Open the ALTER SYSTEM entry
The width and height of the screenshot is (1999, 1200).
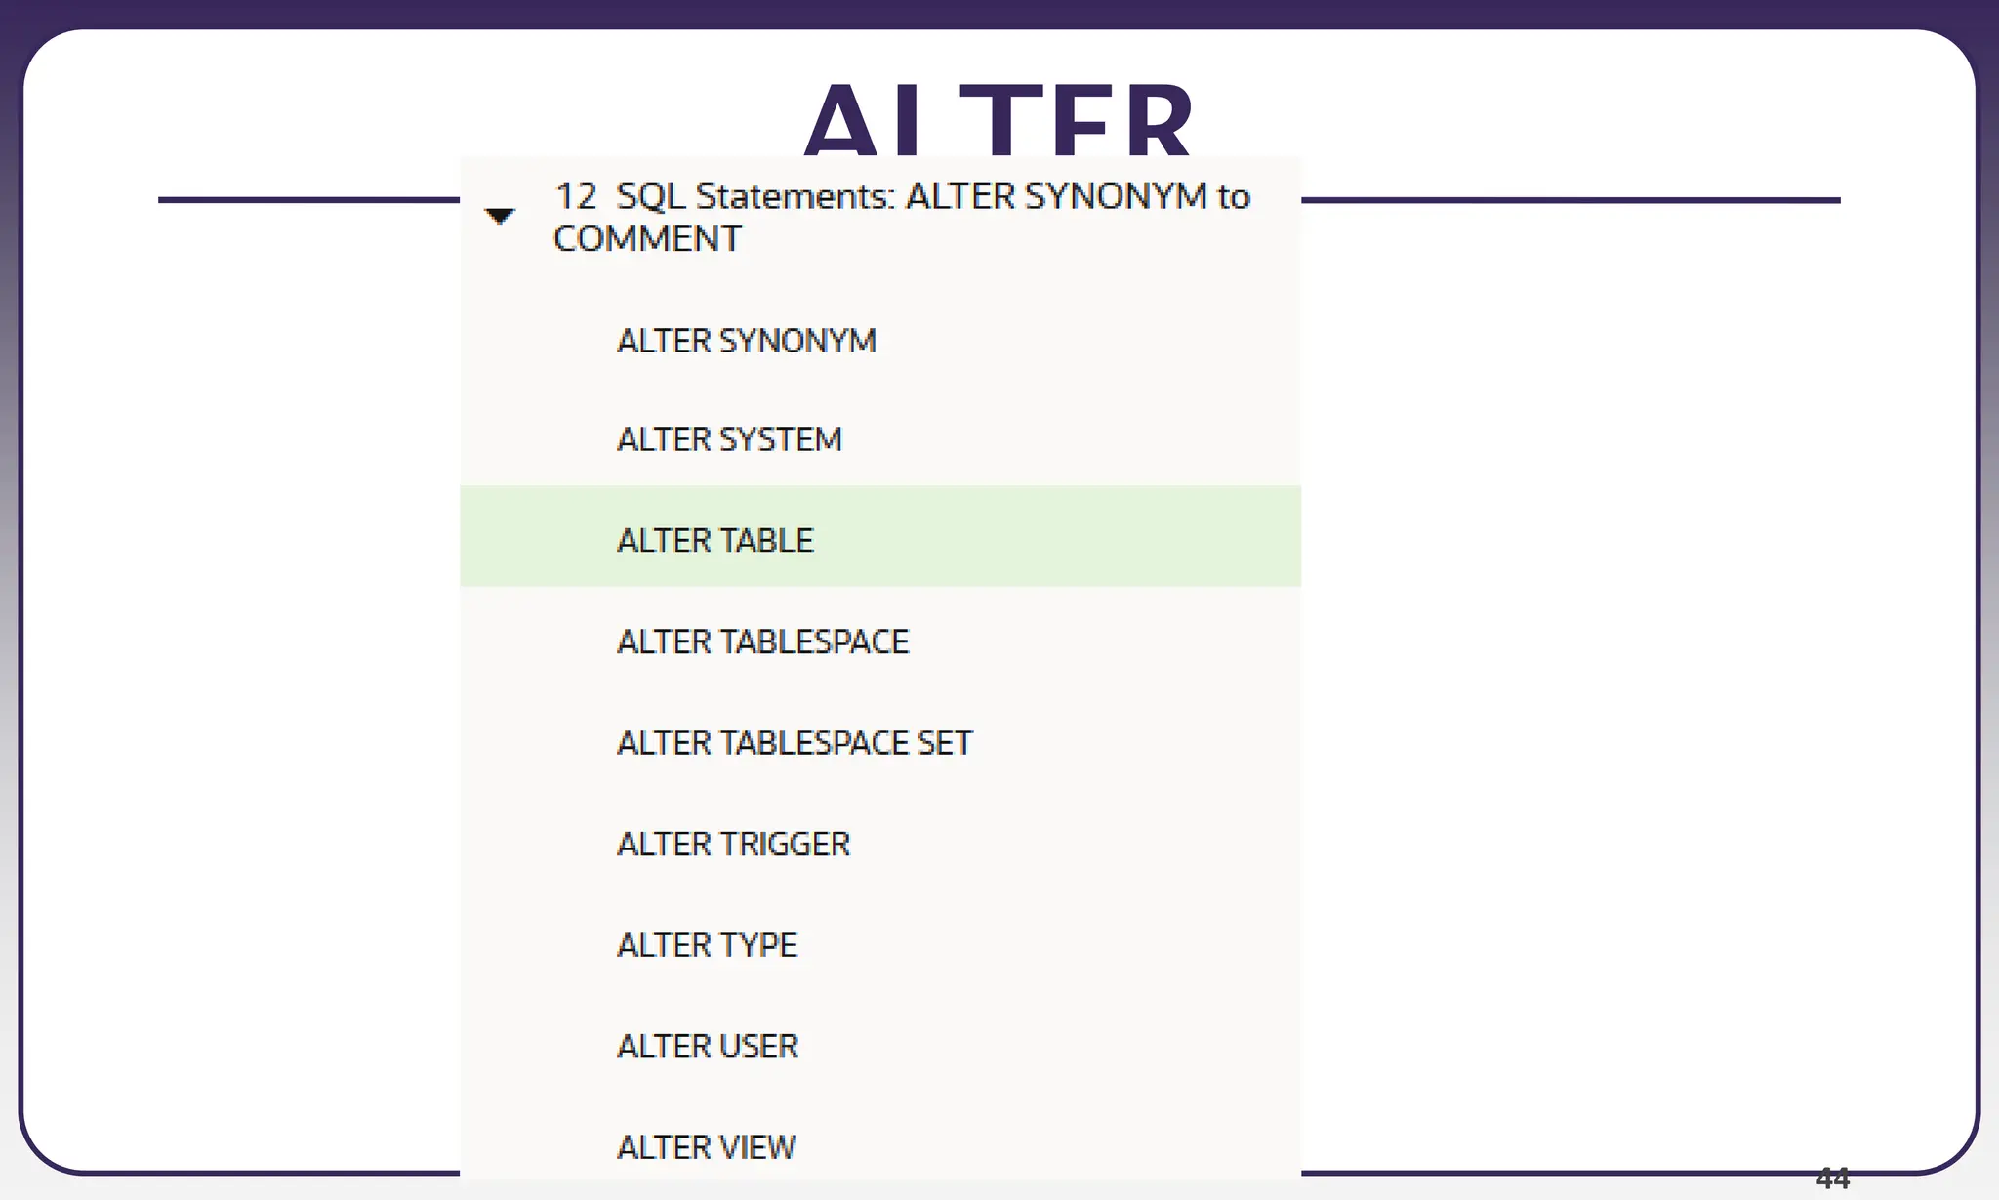[x=729, y=439]
